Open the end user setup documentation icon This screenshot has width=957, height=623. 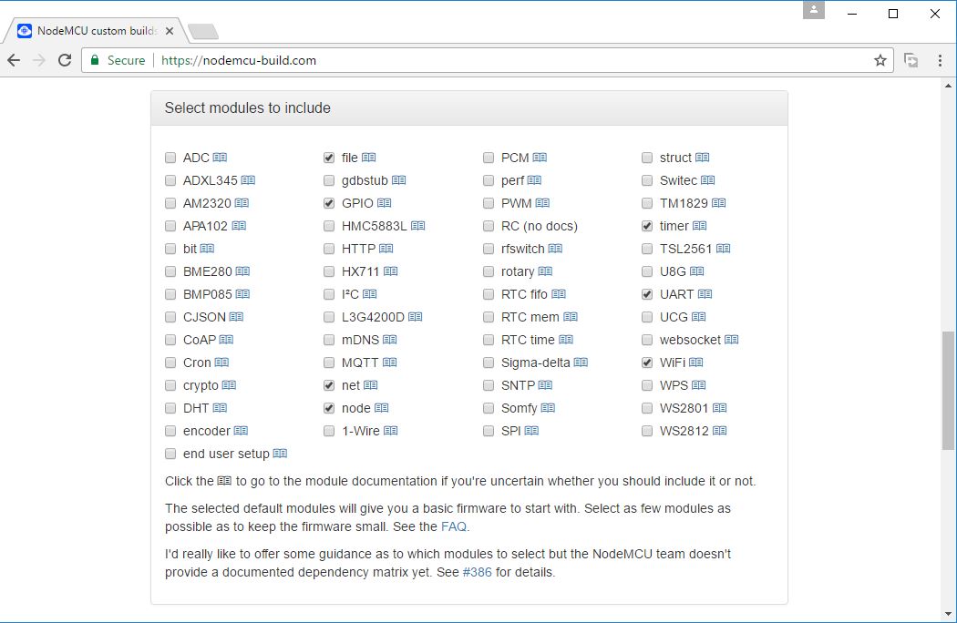click(x=280, y=454)
